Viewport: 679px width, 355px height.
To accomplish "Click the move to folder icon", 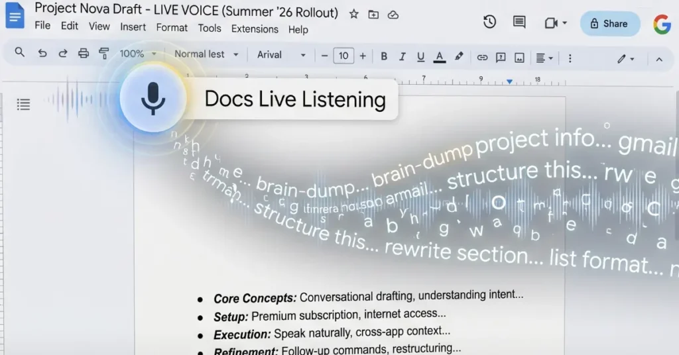I will (373, 15).
